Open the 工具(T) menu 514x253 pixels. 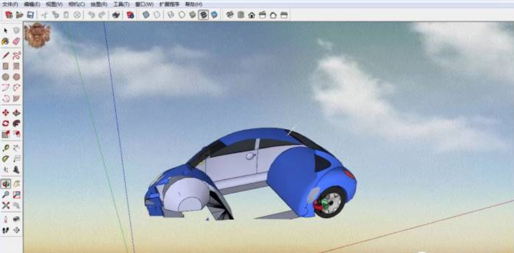tap(121, 4)
